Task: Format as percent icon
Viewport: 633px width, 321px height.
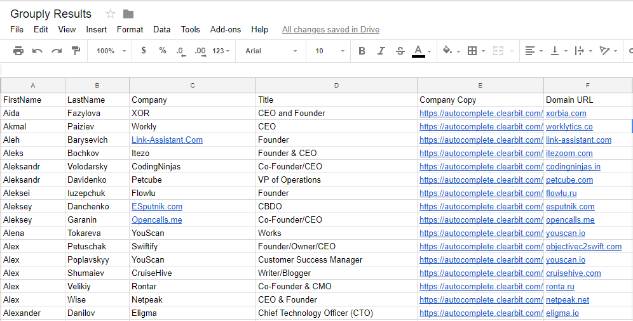Action: 162,50
